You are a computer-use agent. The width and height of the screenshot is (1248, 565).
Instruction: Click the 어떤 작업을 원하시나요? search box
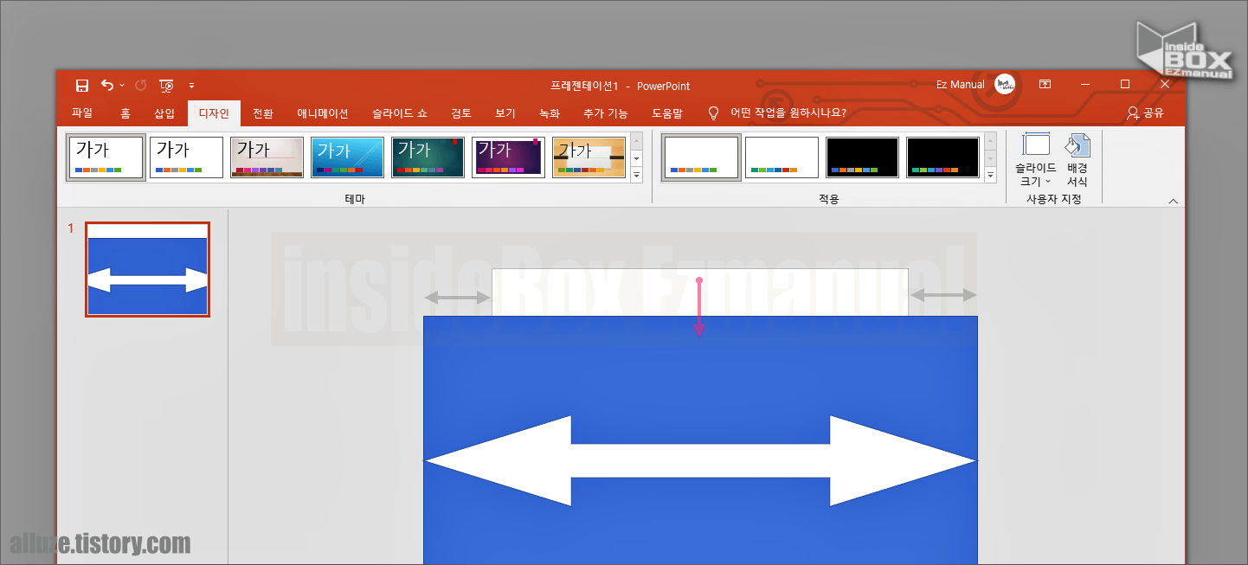(x=788, y=112)
